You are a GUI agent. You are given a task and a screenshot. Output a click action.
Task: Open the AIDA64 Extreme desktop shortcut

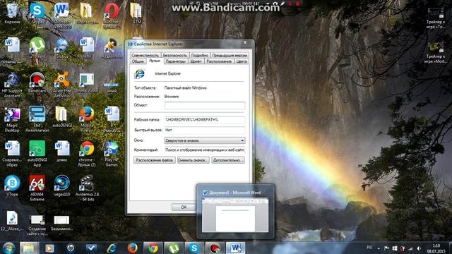[37, 188]
